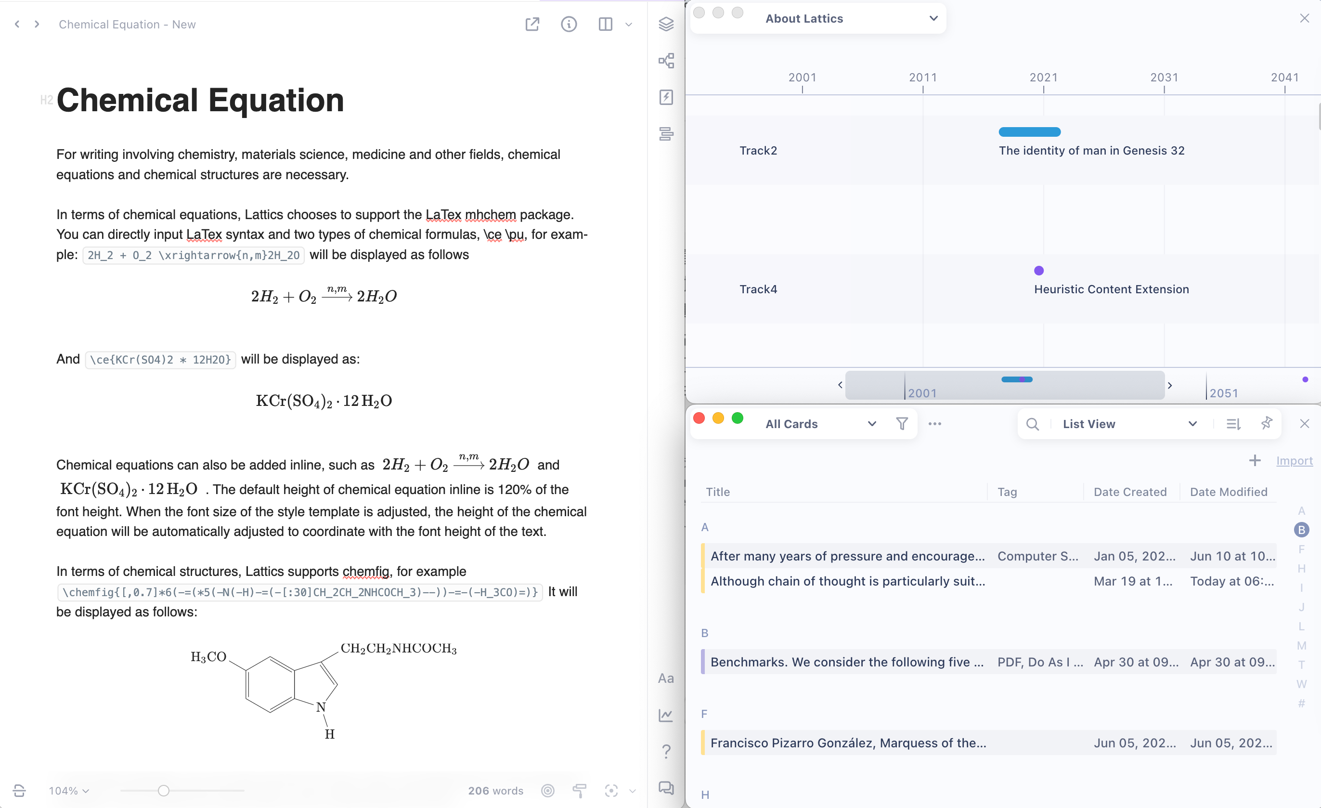Click the Track2 label

tap(758, 151)
